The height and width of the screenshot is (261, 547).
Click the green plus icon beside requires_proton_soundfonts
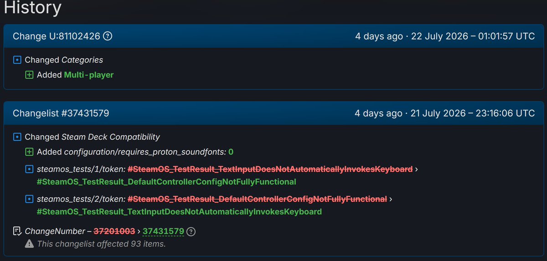tap(29, 152)
